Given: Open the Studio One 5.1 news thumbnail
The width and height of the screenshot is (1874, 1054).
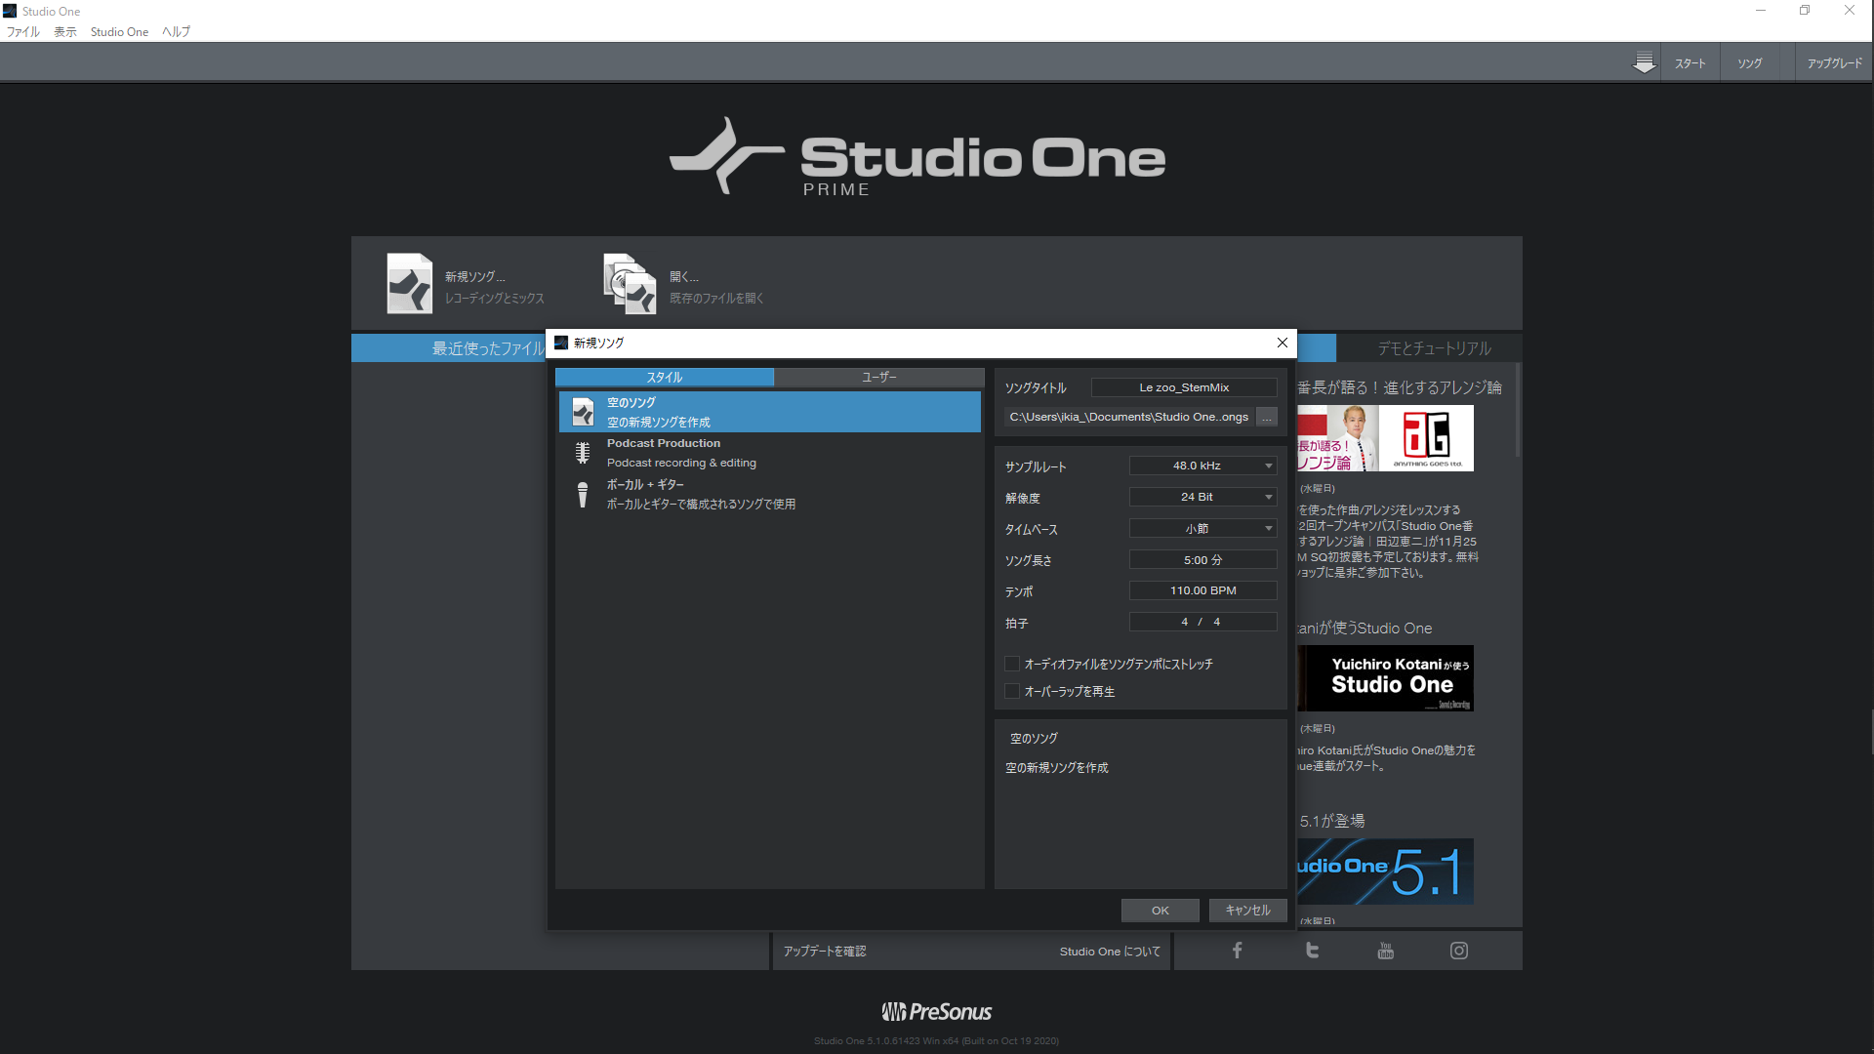Looking at the screenshot, I should point(1385,872).
